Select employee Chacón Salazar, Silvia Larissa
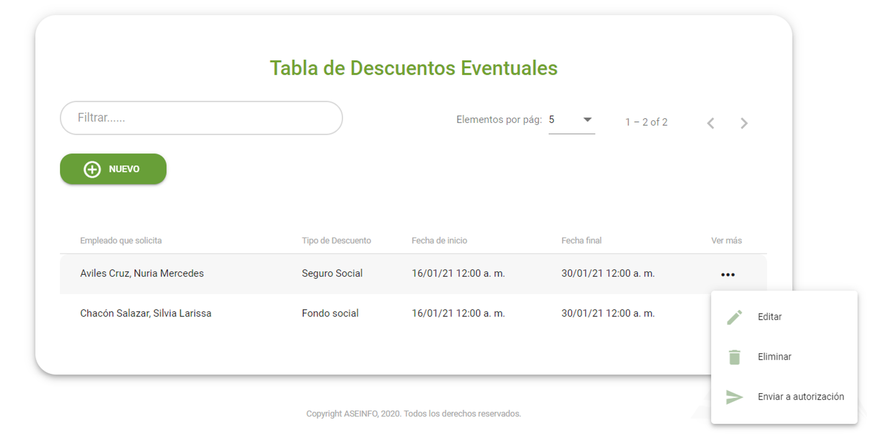Screen dimensions: 884x442 pyautogui.click(x=146, y=314)
